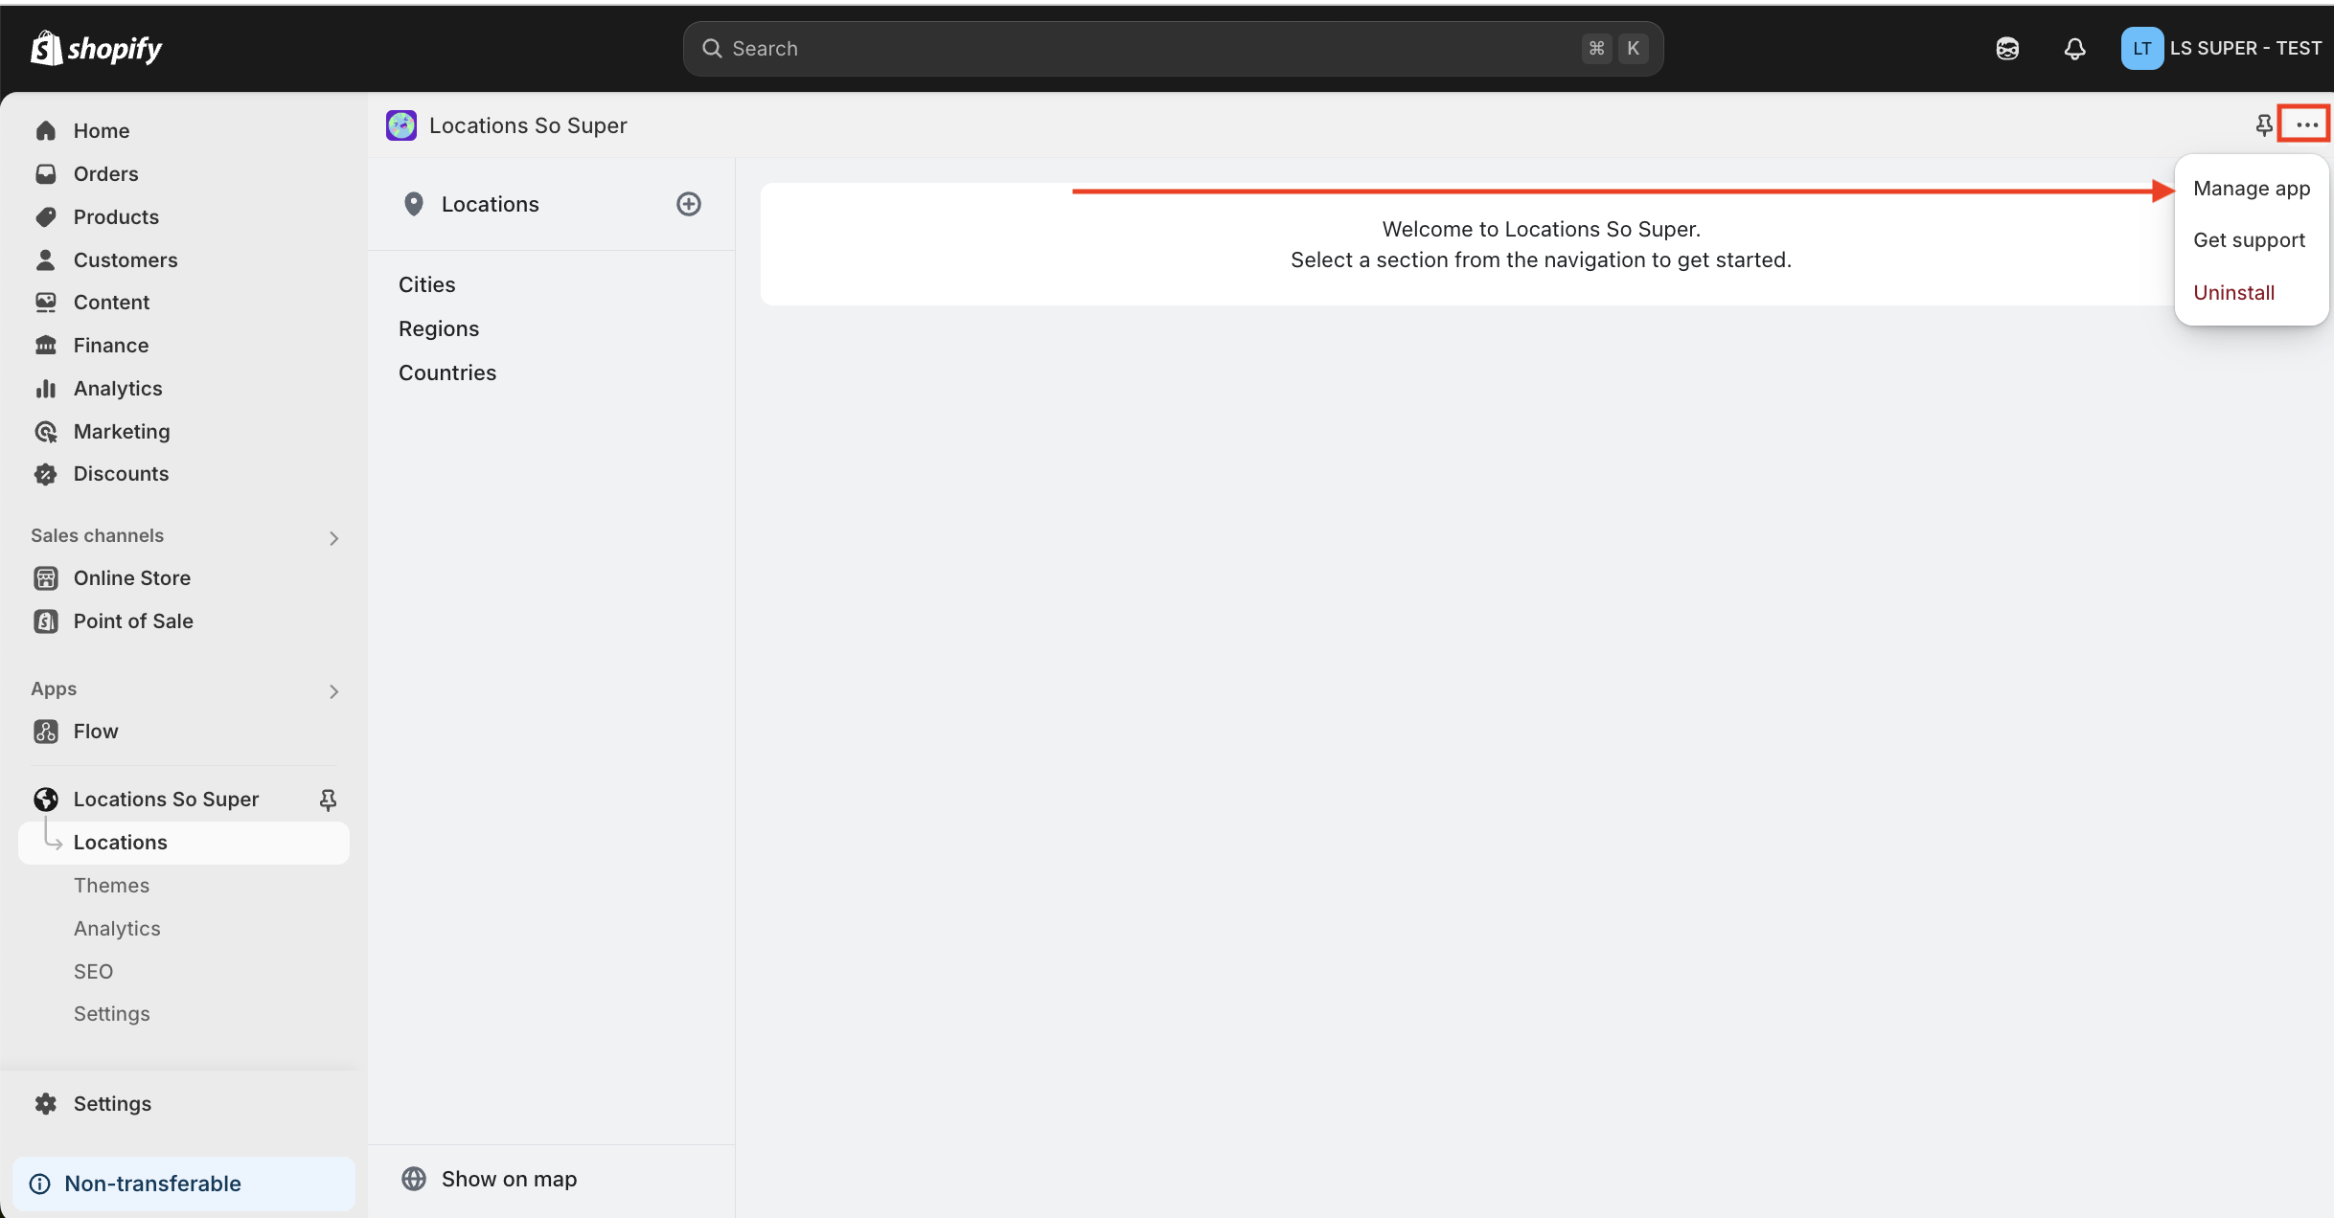
Task: Select Manage app from the menu
Action: coord(2251,189)
